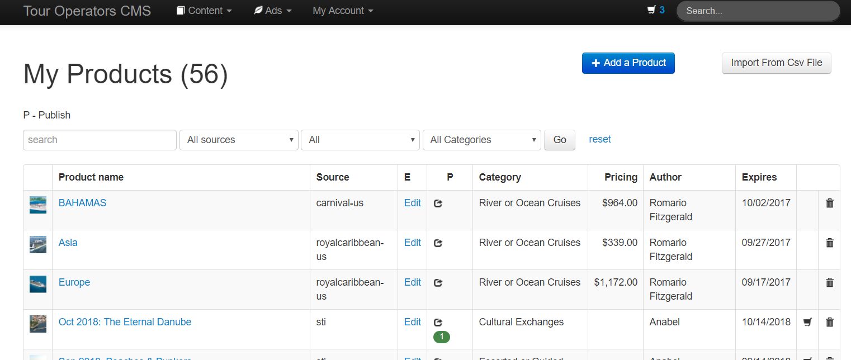
Task: Open the Ads menu
Action: (273, 11)
